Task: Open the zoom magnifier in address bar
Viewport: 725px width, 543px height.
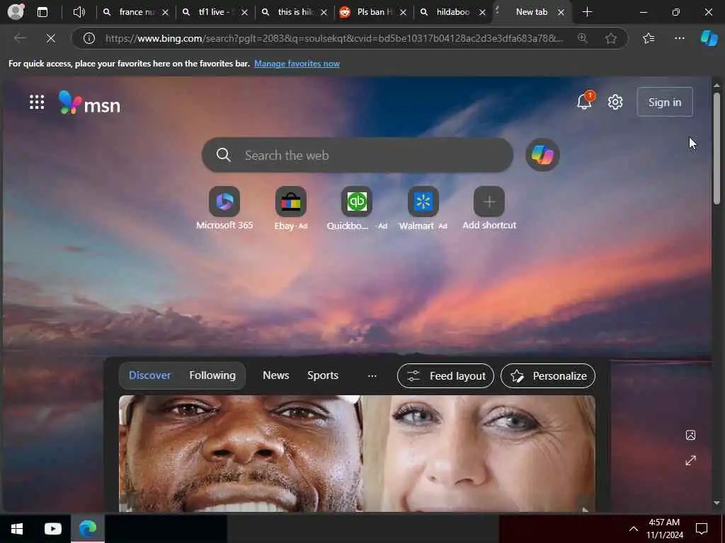Action: 583,38
